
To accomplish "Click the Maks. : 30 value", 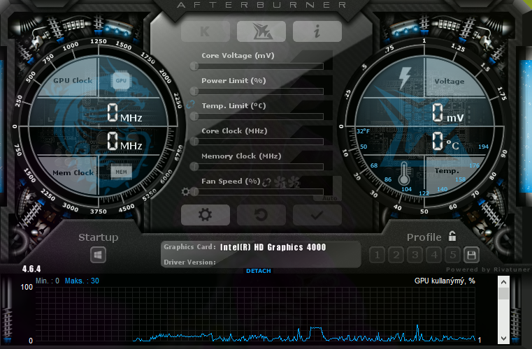I will [82, 281].
